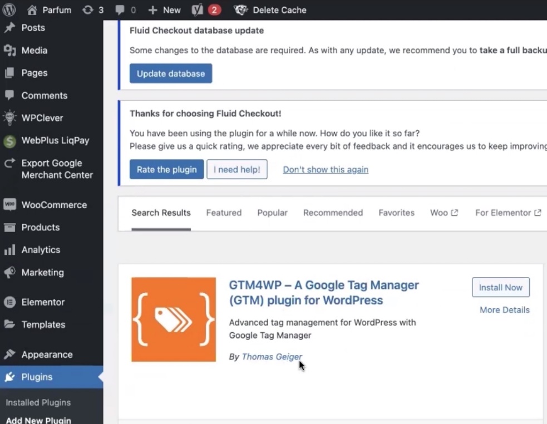Viewport: 547px width, 424px height.
Task: Click the WordPress logo icon in admin bar
Action: (9, 10)
